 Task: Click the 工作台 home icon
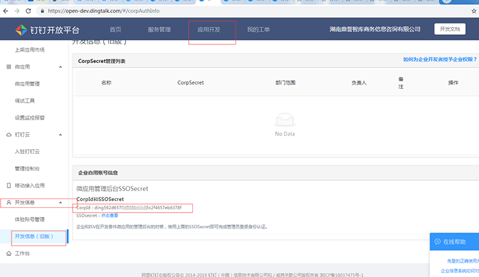click(9, 253)
